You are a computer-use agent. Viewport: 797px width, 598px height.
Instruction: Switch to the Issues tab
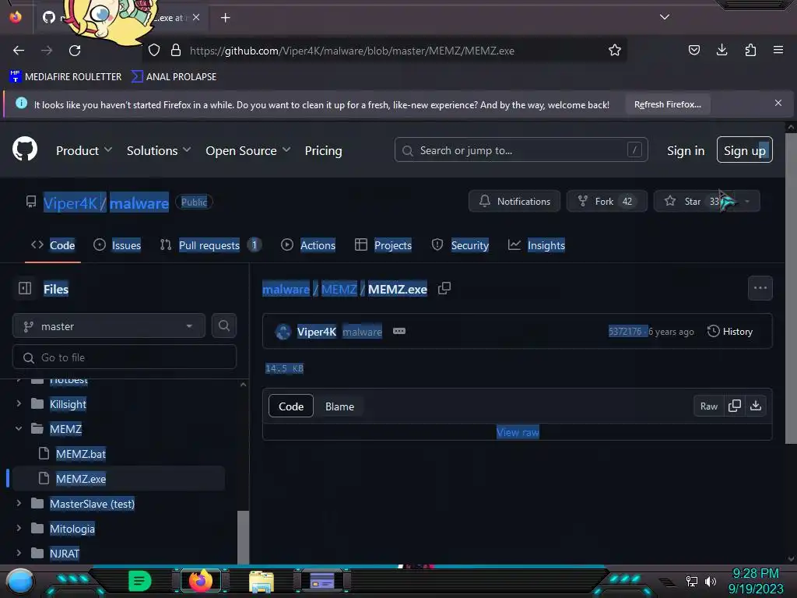118,245
